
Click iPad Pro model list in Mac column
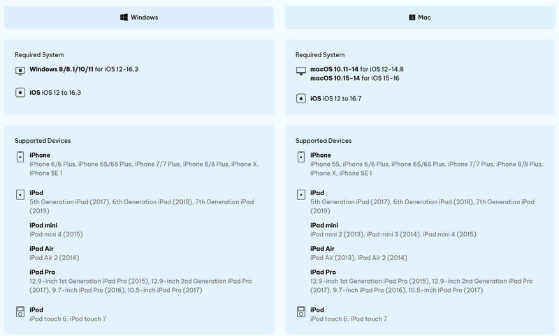point(421,286)
